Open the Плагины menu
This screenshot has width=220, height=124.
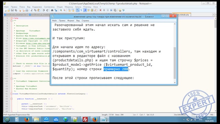coord(87,7)
